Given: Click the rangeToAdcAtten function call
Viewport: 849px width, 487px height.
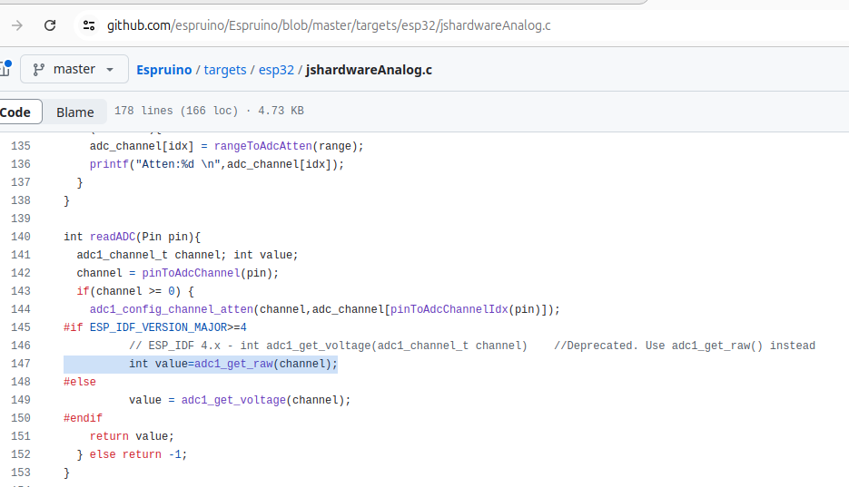Looking at the screenshot, I should [263, 146].
